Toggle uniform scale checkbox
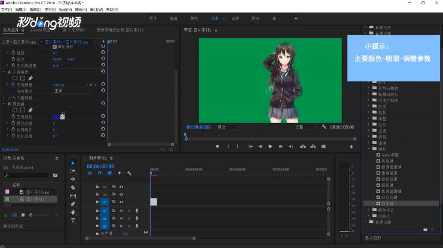Screen dimensions: 443x248 click(x=54, y=47)
